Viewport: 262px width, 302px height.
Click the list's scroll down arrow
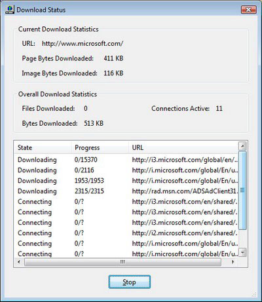(x=242, y=252)
